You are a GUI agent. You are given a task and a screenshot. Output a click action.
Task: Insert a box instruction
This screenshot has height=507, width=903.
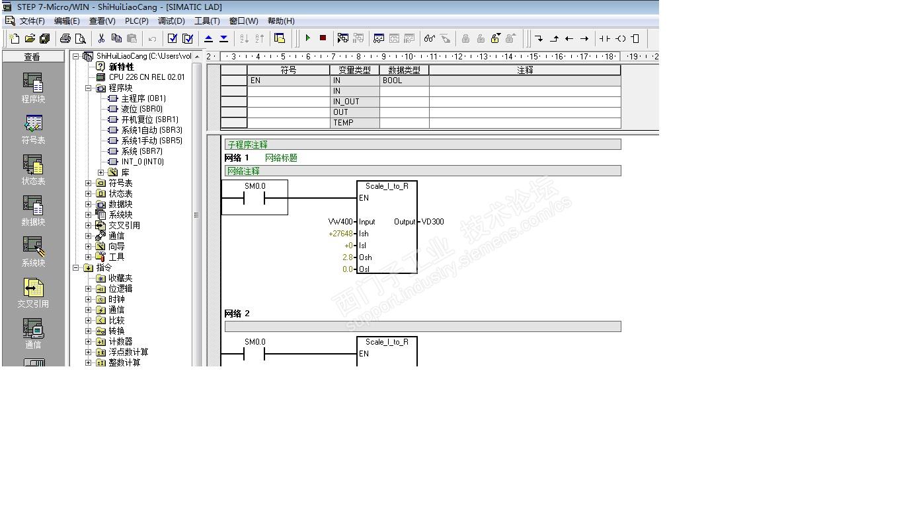[635, 38]
